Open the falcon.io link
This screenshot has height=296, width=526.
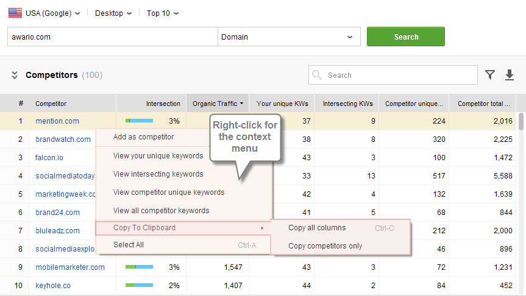point(49,158)
